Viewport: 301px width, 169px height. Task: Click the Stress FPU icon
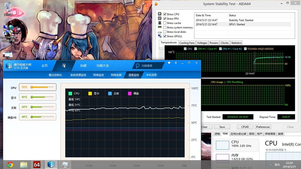pyautogui.click(x=160, y=18)
